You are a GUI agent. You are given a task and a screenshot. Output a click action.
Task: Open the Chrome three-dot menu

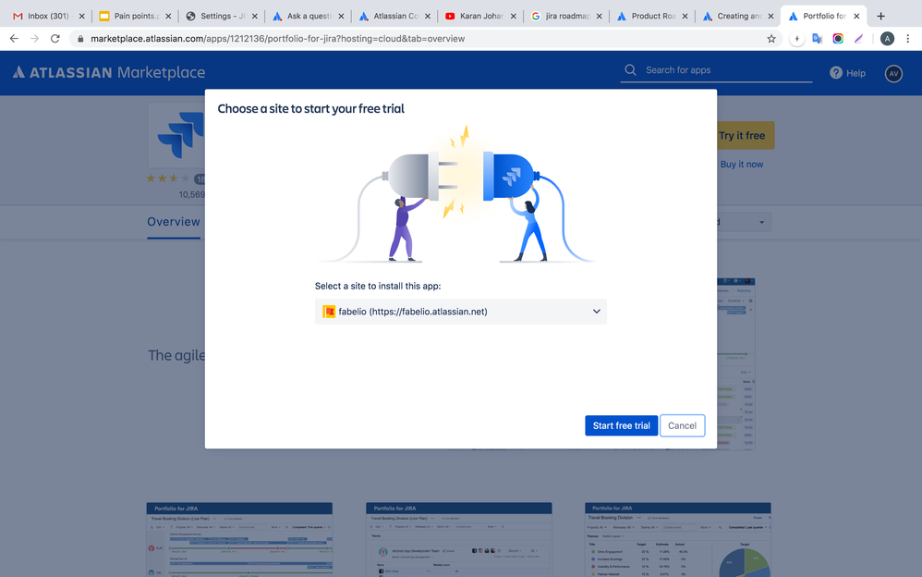908,38
